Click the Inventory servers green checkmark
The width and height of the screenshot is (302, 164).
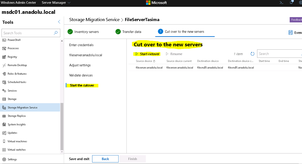pyautogui.click(x=70, y=32)
